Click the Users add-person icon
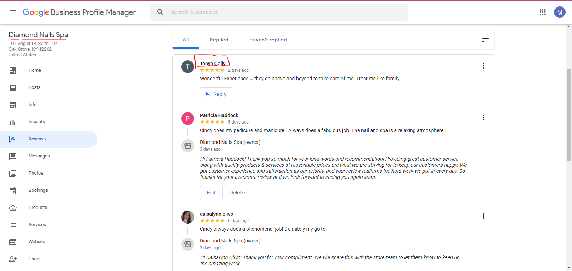This screenshot has width=572, height=271. [x=13, y=259]
